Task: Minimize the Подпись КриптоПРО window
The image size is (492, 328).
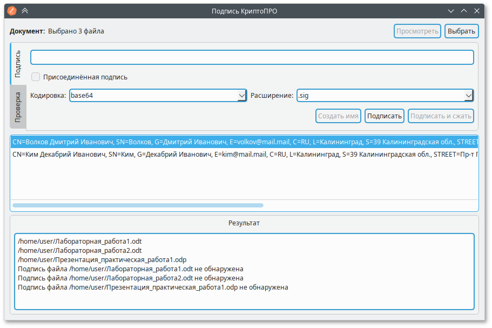Action: tap(451, 10)
